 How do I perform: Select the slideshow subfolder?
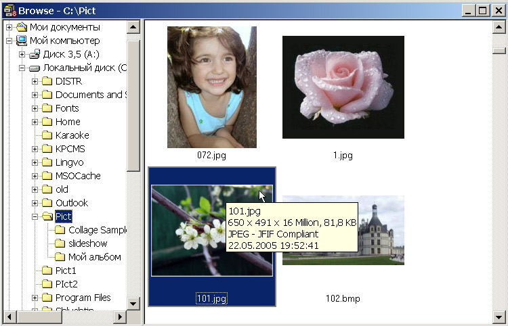pyautogui.click(x=87, y=243)
